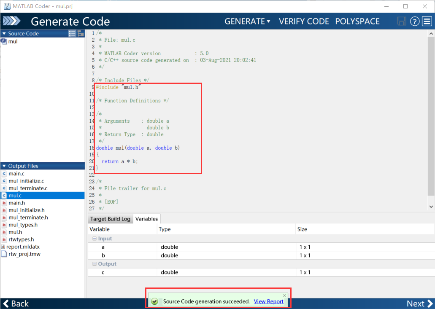
Task: Save project using the floppy disk icon
Action: [401, 21]
